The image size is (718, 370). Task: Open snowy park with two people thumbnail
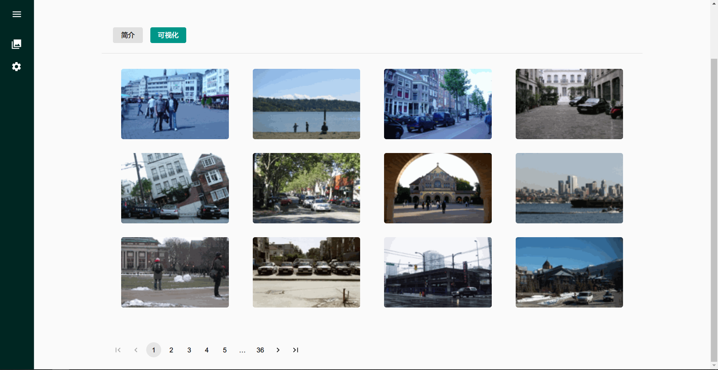[175, 272]
